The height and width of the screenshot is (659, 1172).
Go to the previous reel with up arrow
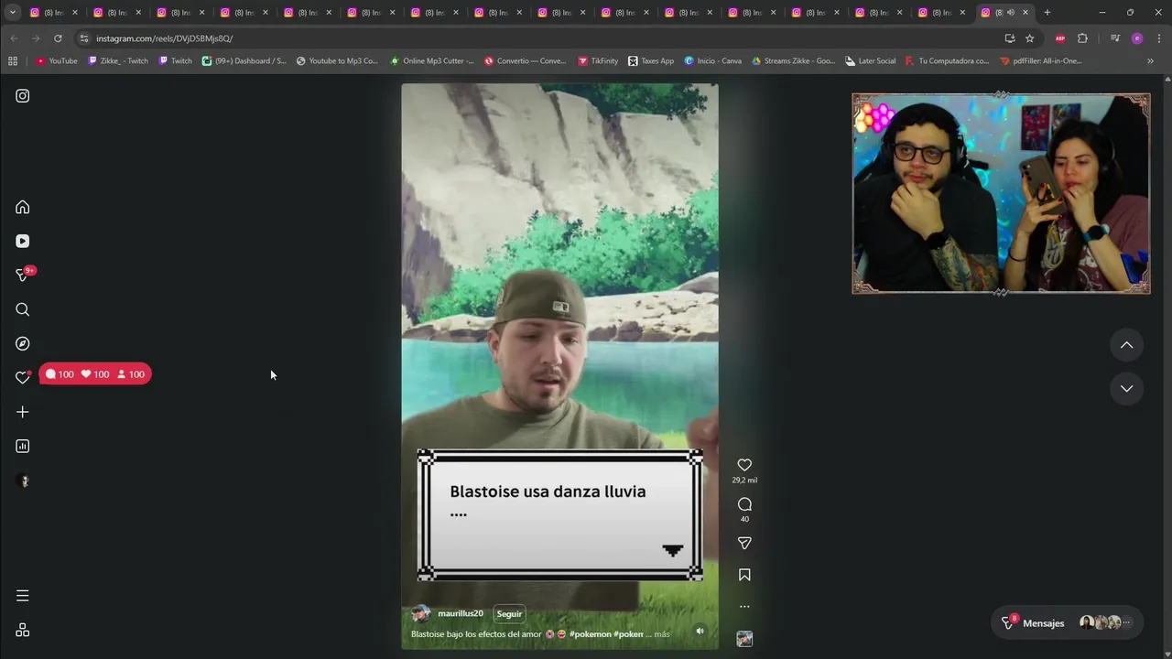click(x=1127, y=345)
